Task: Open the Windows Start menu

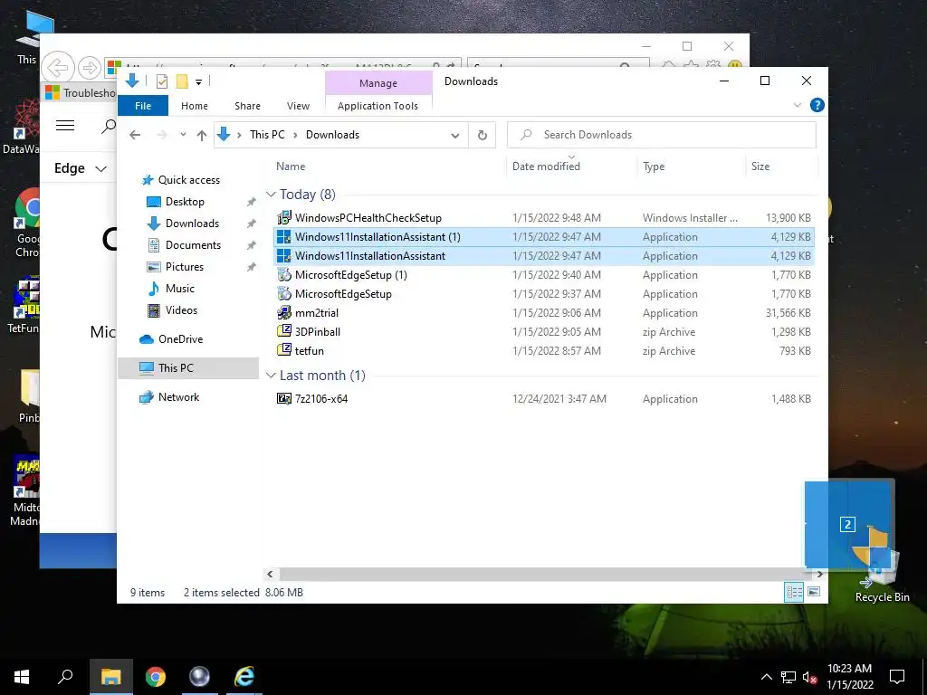Action: 22,677
